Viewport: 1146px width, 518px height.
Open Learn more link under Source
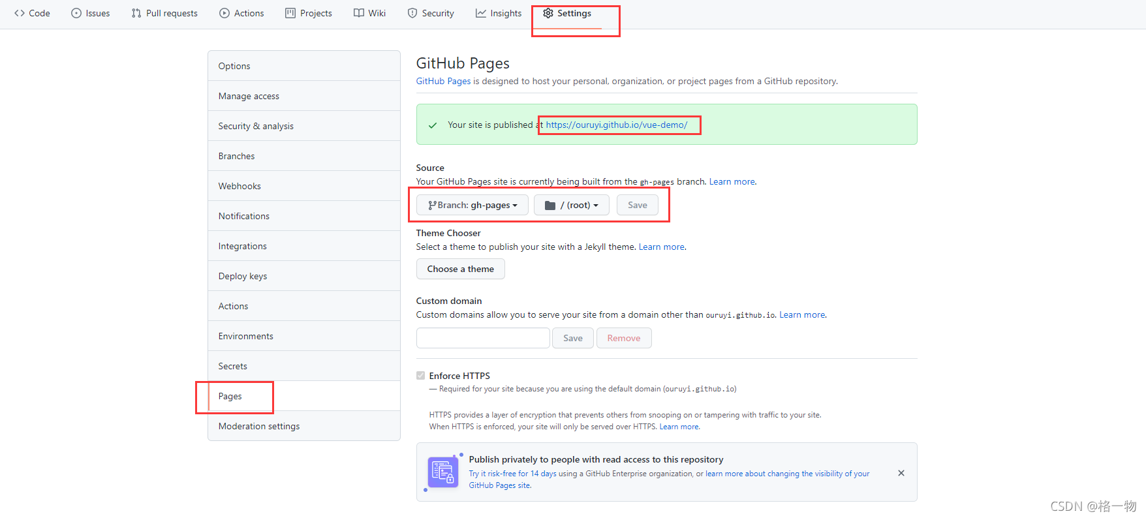732,181
